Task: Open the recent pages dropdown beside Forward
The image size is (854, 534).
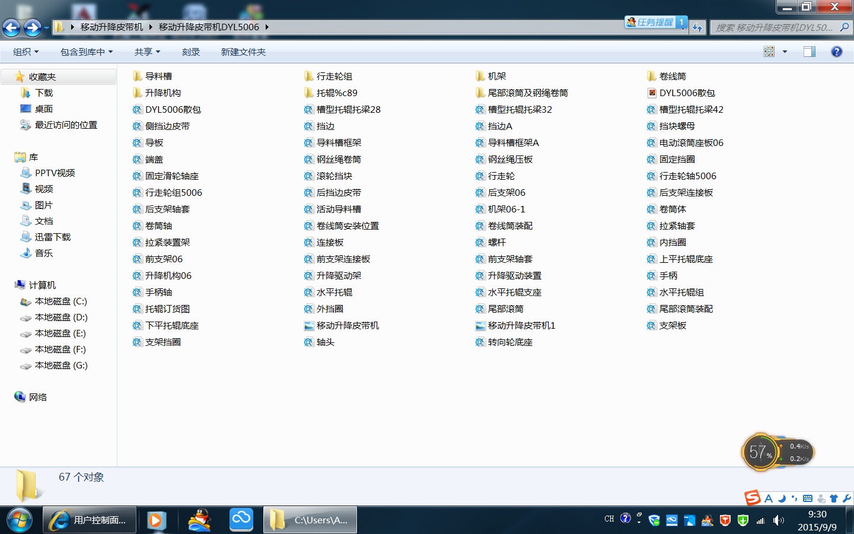Action: click(46, 27)
